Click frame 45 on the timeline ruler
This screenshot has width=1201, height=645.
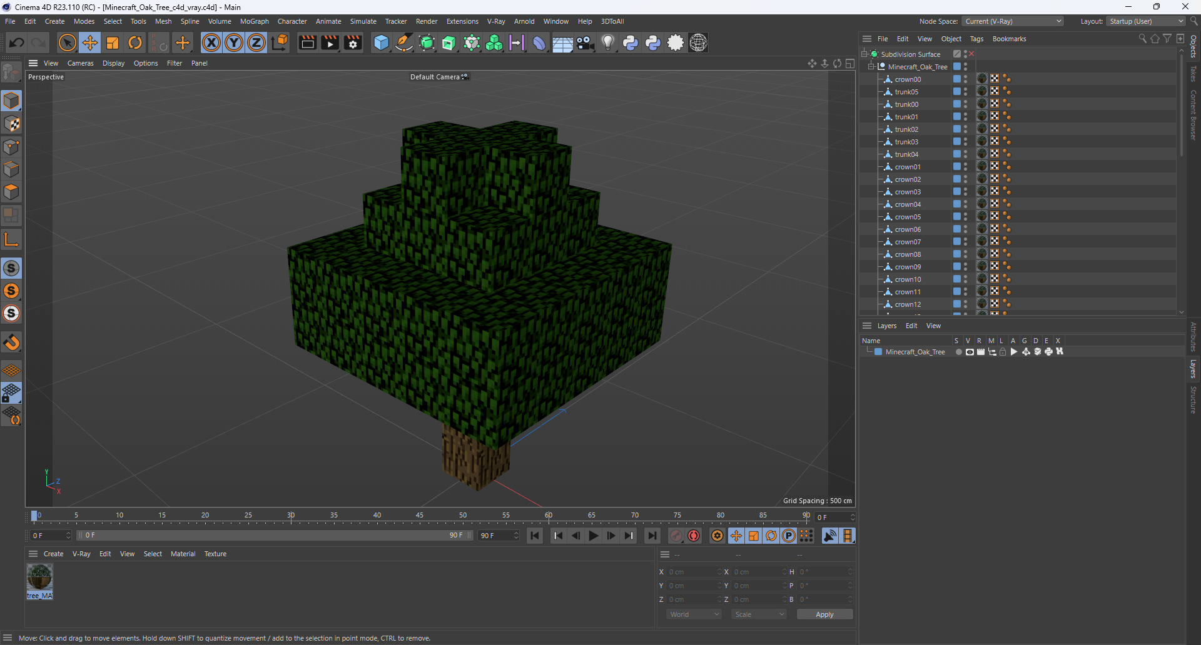(420, 516)
